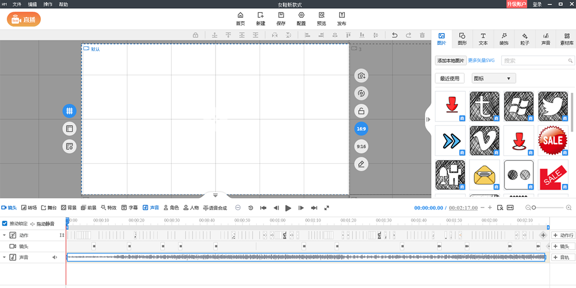
Task: Click the orange 直播 live button
Action: point(24,19)
